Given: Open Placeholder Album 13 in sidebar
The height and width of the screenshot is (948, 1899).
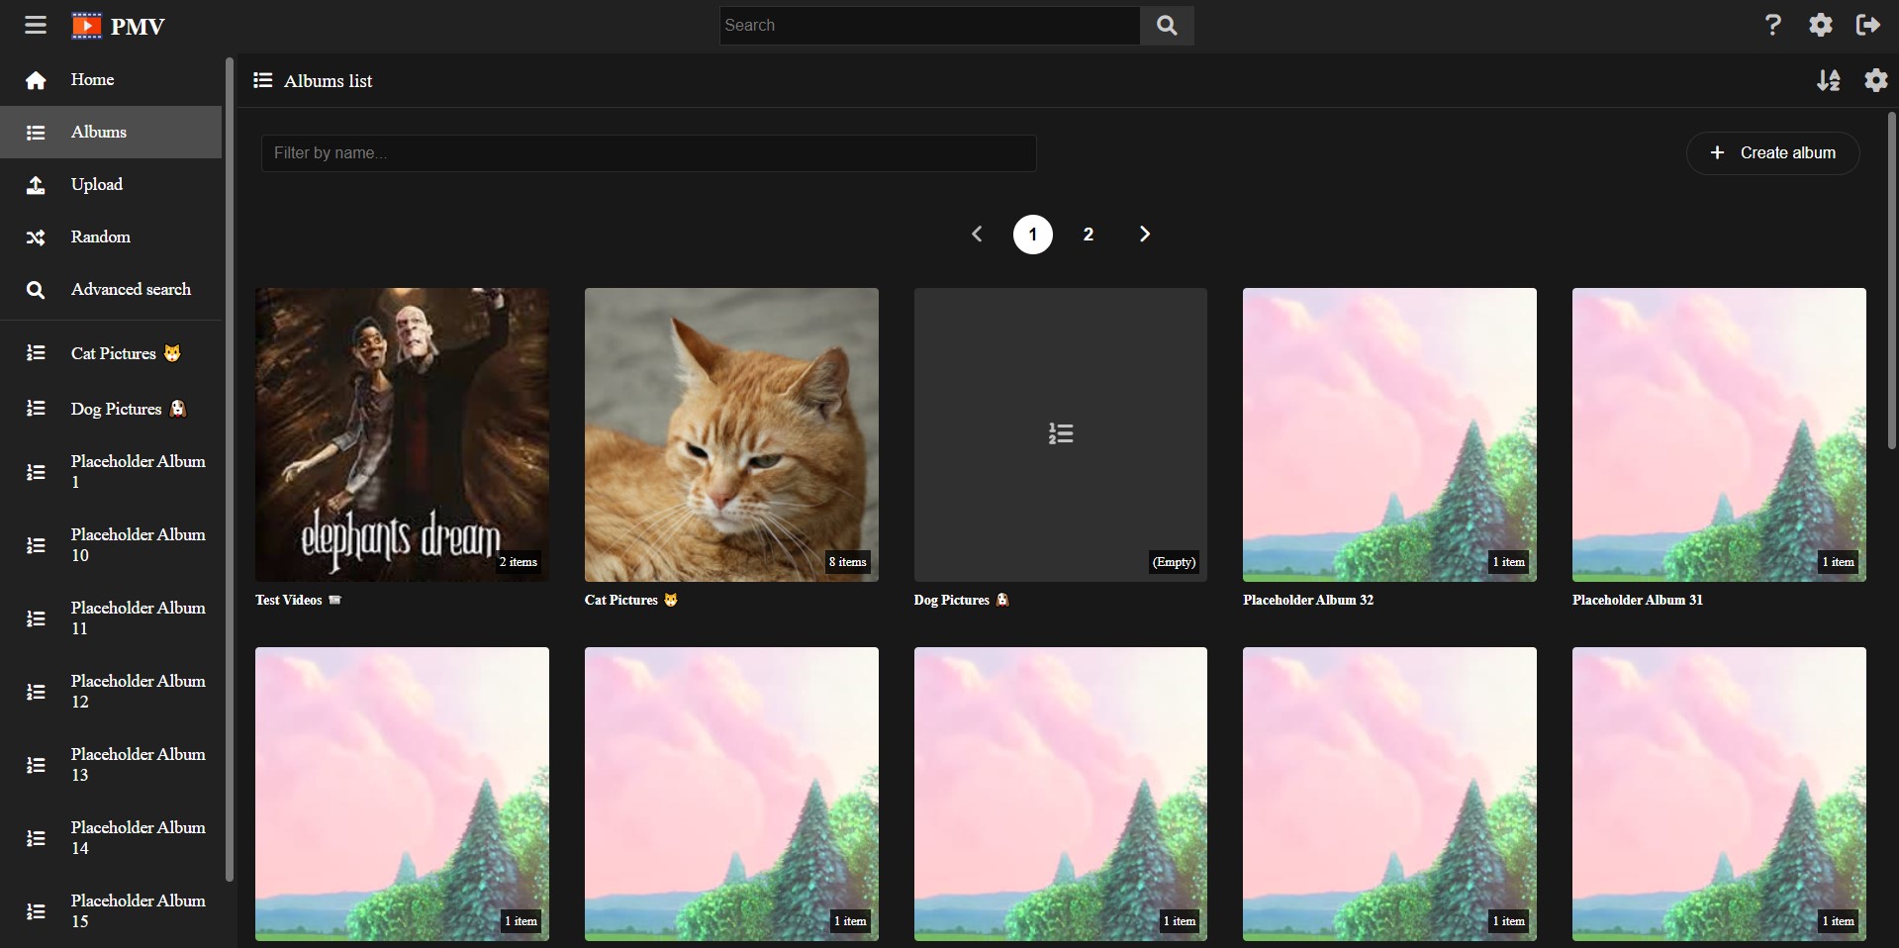Looking at the screenshot, I should click(111, 765).
